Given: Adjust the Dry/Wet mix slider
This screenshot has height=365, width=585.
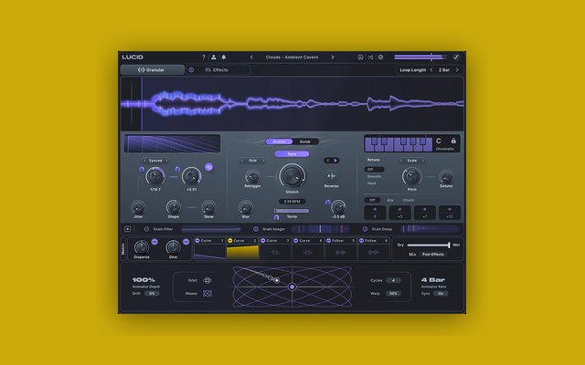Looking at the screenshot, I should 429,245.
